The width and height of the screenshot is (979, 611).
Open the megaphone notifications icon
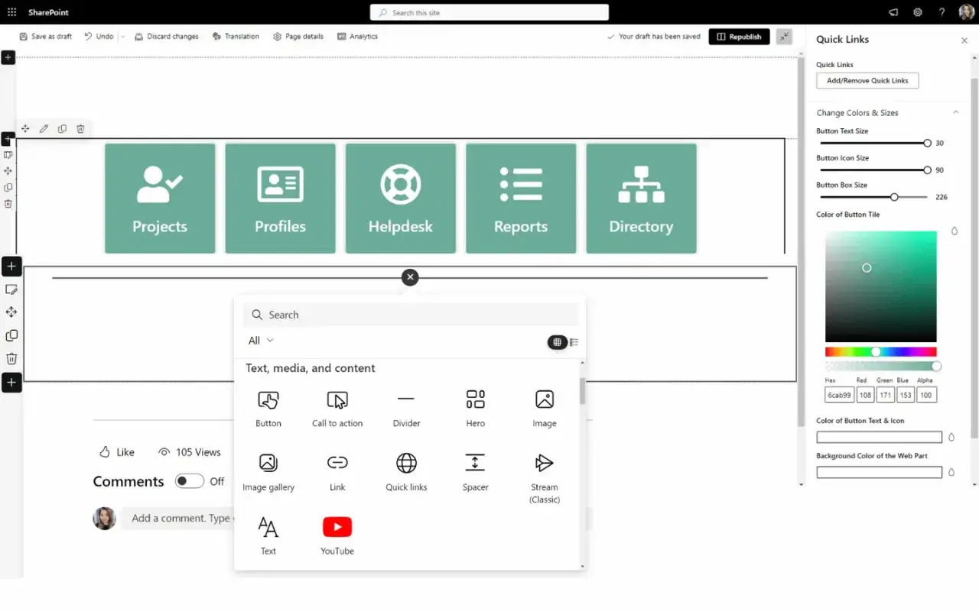pos(893,12)
